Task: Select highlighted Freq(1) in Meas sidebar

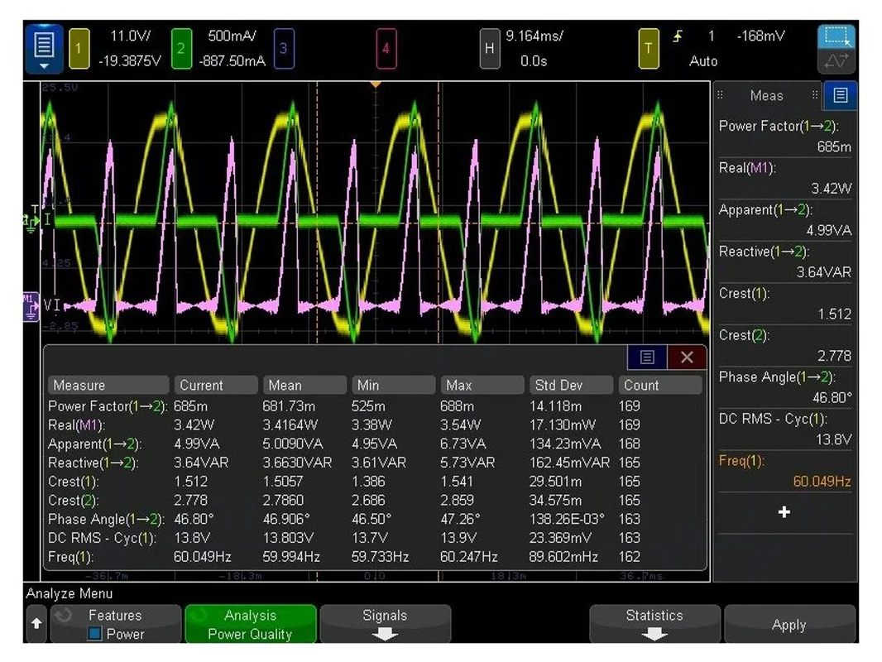Action: (785, 472)
